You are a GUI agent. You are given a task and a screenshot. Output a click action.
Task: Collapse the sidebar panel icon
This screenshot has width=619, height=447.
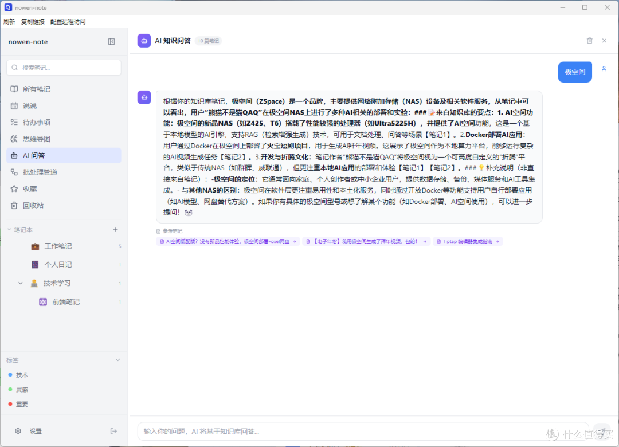tap(111, 41)
